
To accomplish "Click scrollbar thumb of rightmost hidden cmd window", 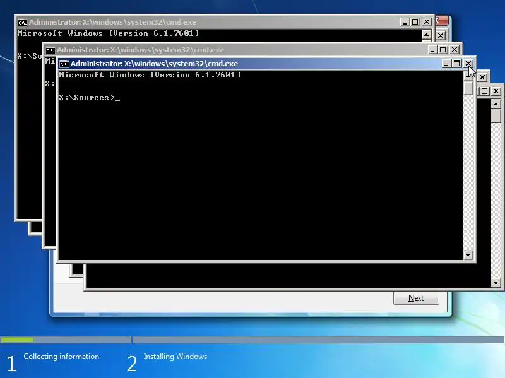I will click(496, 116).
